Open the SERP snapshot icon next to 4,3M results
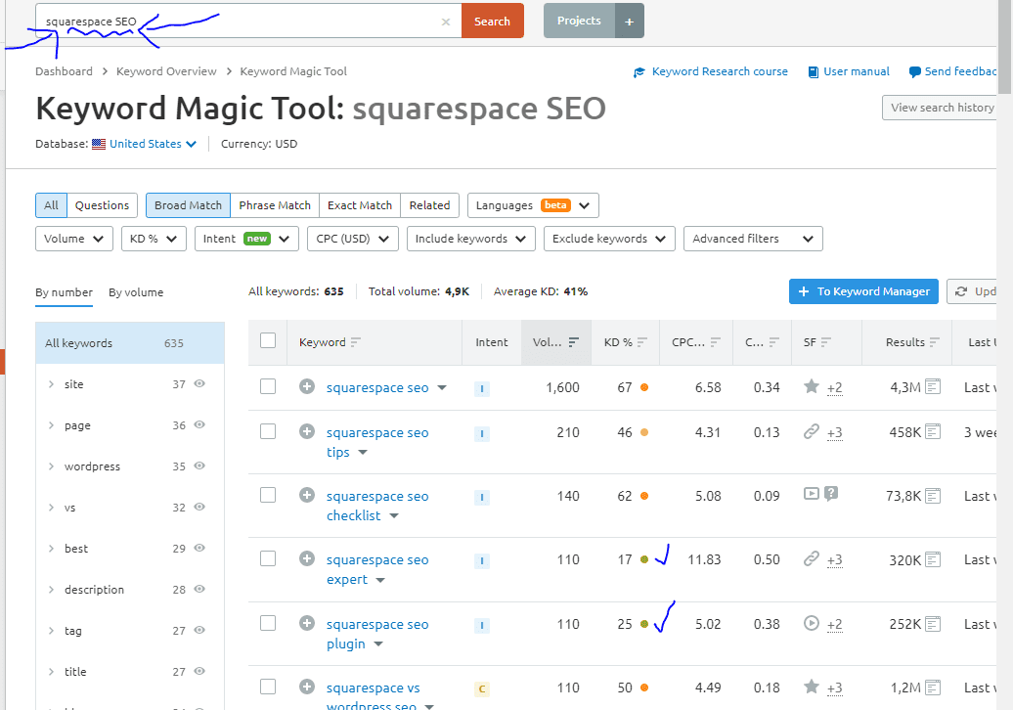The height and width of the screenshot is (710, 1013). coord(934,387)
